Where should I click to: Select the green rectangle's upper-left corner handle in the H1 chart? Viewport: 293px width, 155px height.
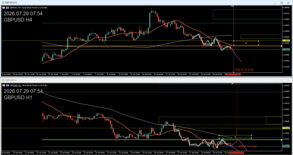219,135
